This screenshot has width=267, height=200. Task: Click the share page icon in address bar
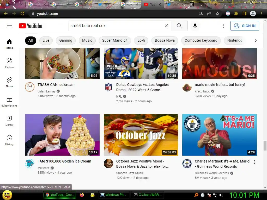click(209, 14)
